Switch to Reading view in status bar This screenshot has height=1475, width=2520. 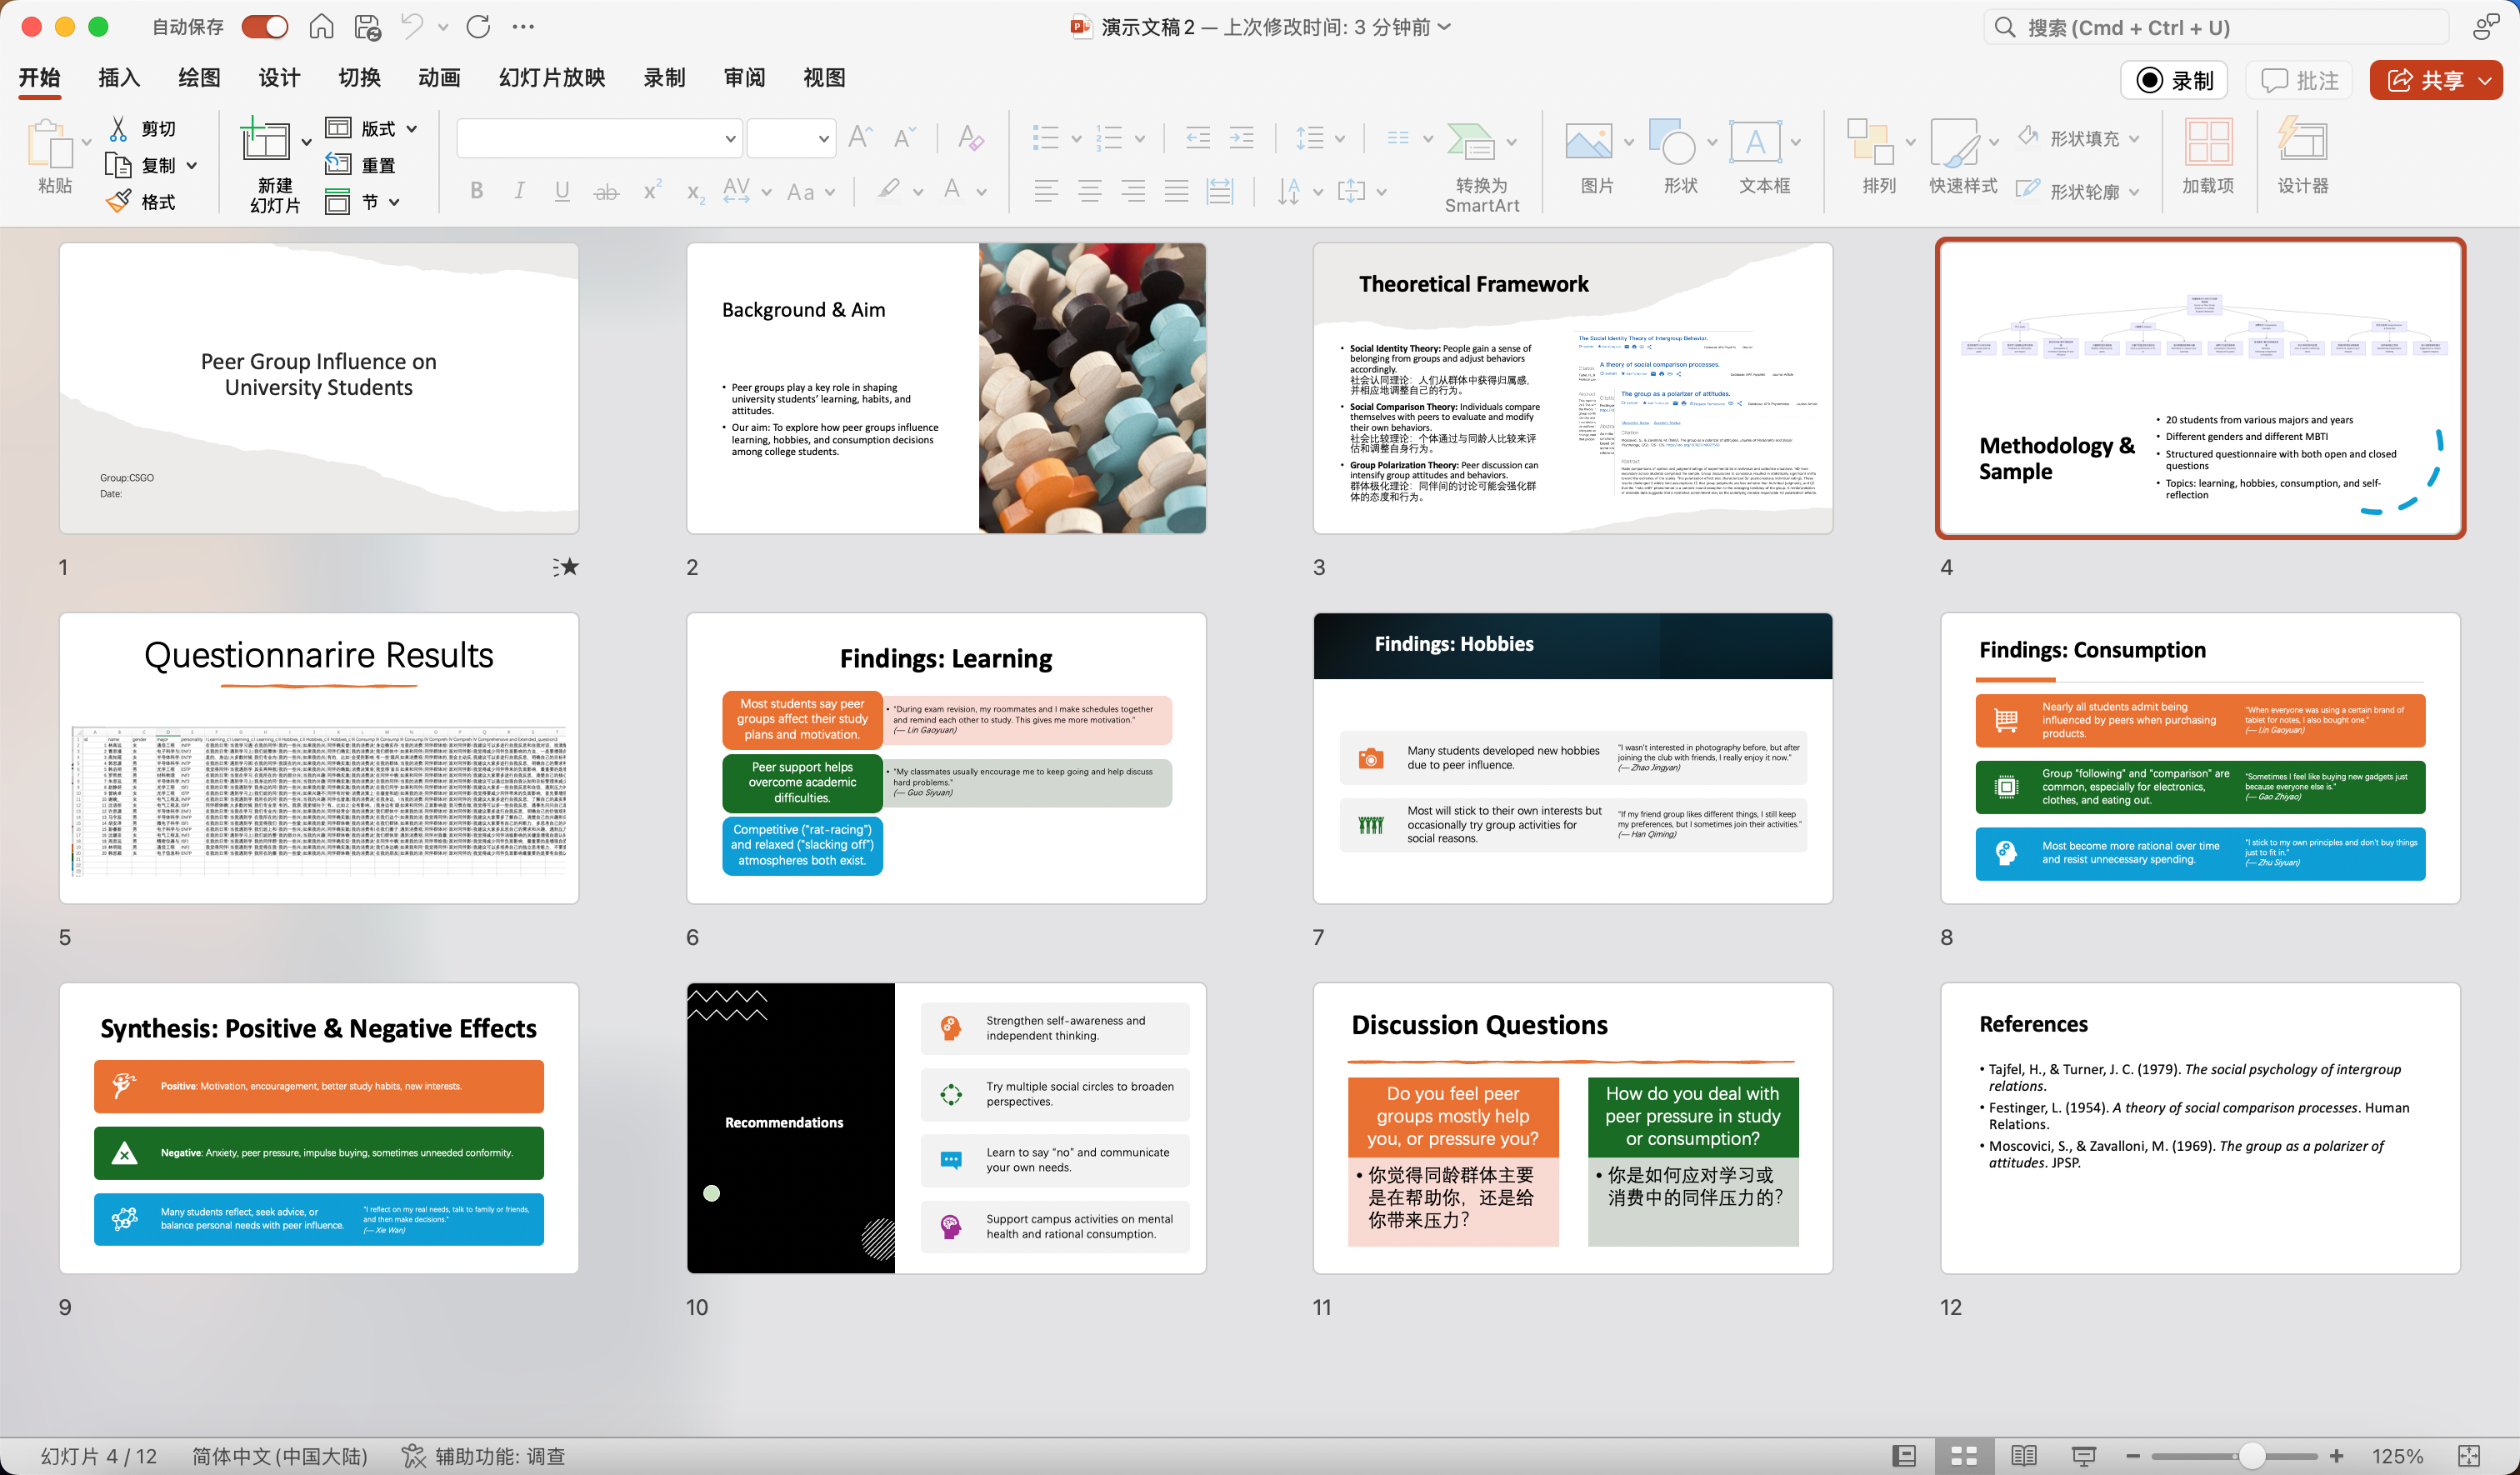tap(2023, 1456)
